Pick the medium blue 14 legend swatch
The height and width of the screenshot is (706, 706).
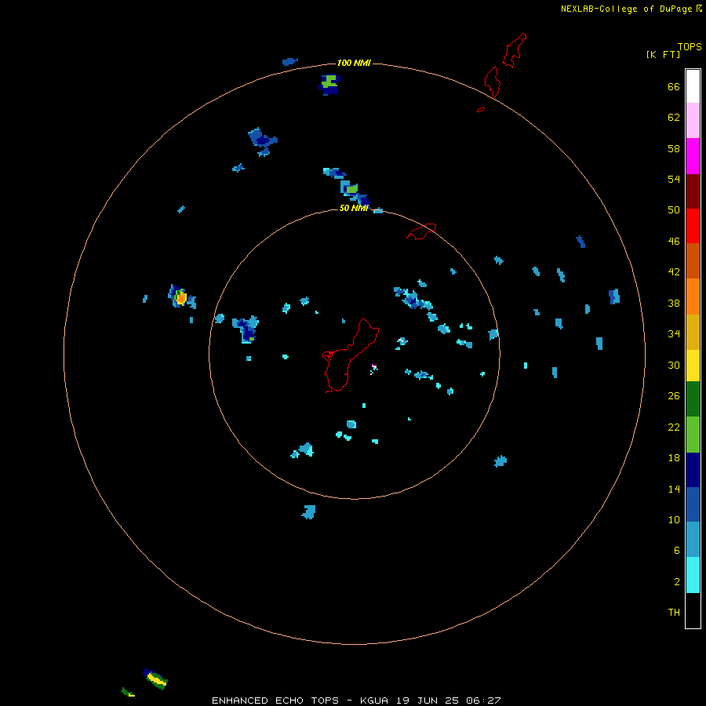tap(693, 504)
